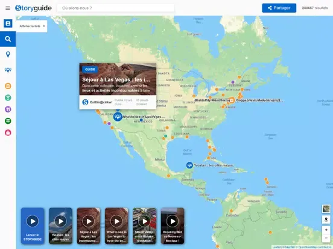Launch "Lancer le STORYGUIDE" play card

pos(33,226)
